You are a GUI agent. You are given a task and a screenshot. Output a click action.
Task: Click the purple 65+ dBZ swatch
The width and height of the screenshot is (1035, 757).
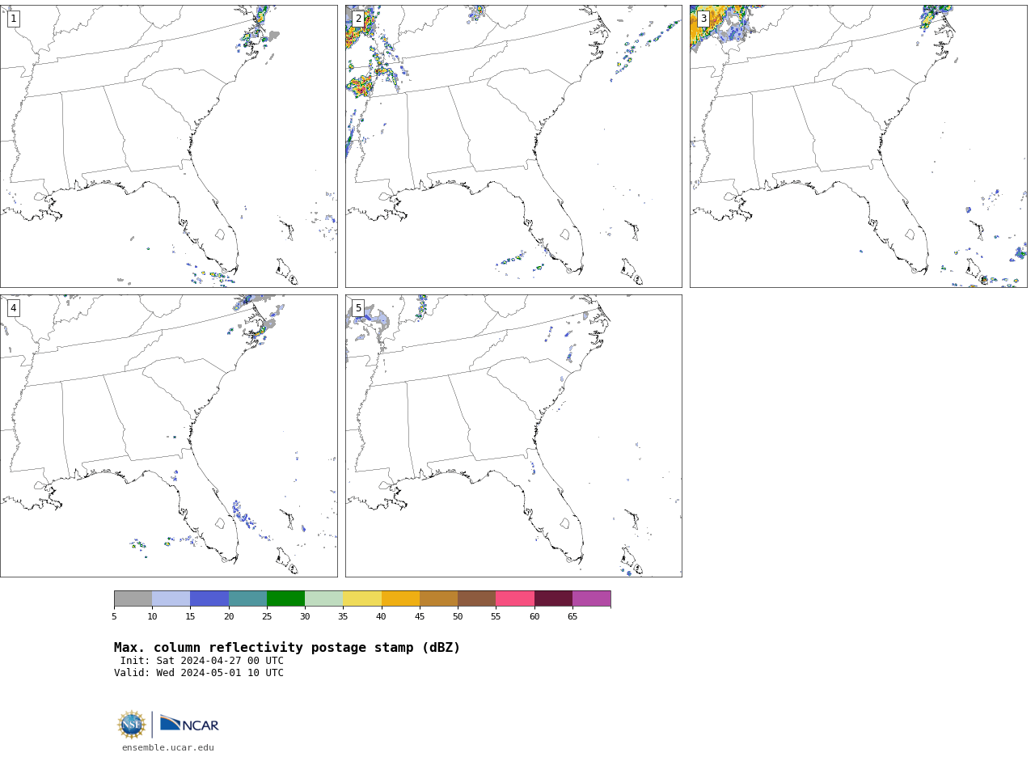(591, 598)
